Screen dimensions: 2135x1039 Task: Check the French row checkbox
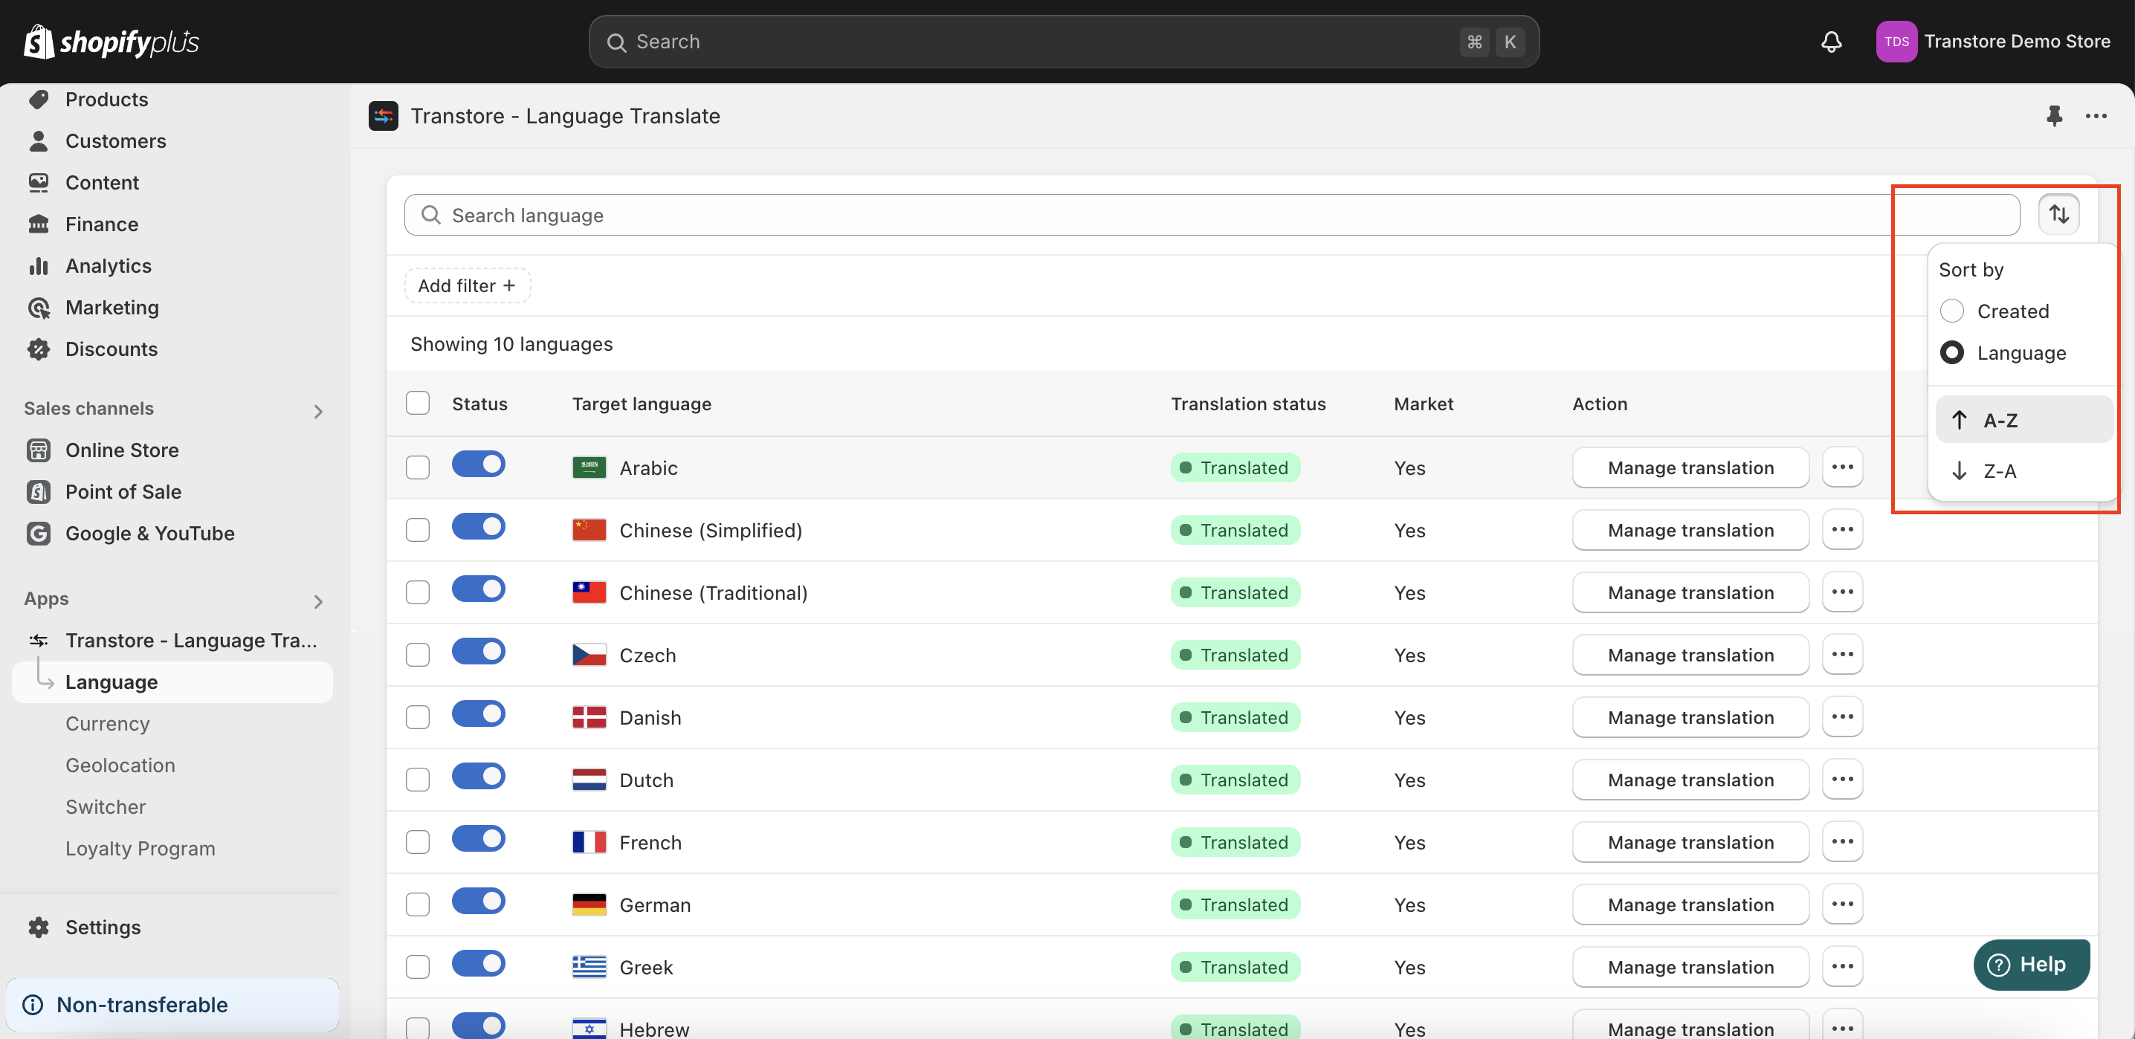(x=418, y=842)
